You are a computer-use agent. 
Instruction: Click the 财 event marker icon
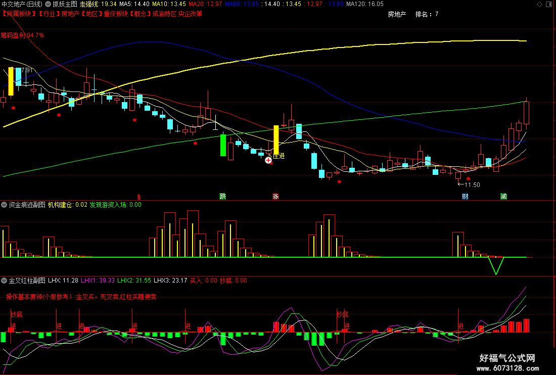465,197
